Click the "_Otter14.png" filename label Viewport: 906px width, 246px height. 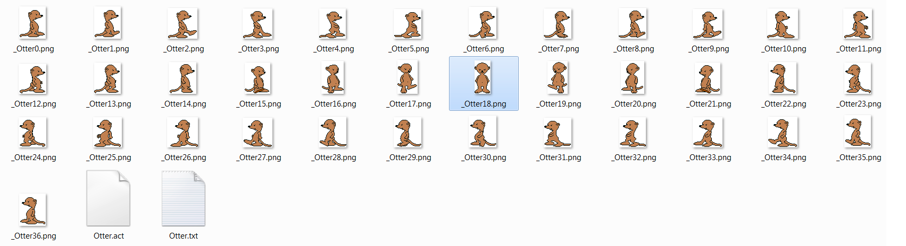184,104
